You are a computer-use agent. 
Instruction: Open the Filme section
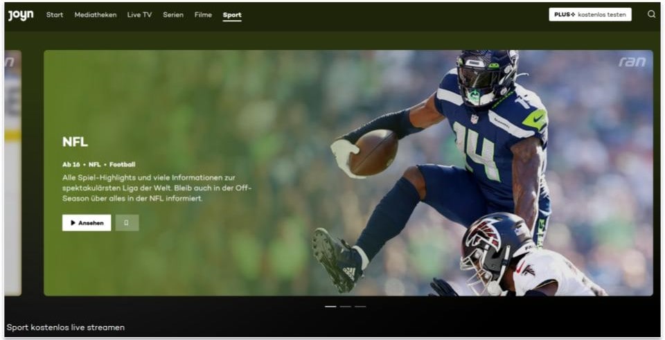point(203,15)
